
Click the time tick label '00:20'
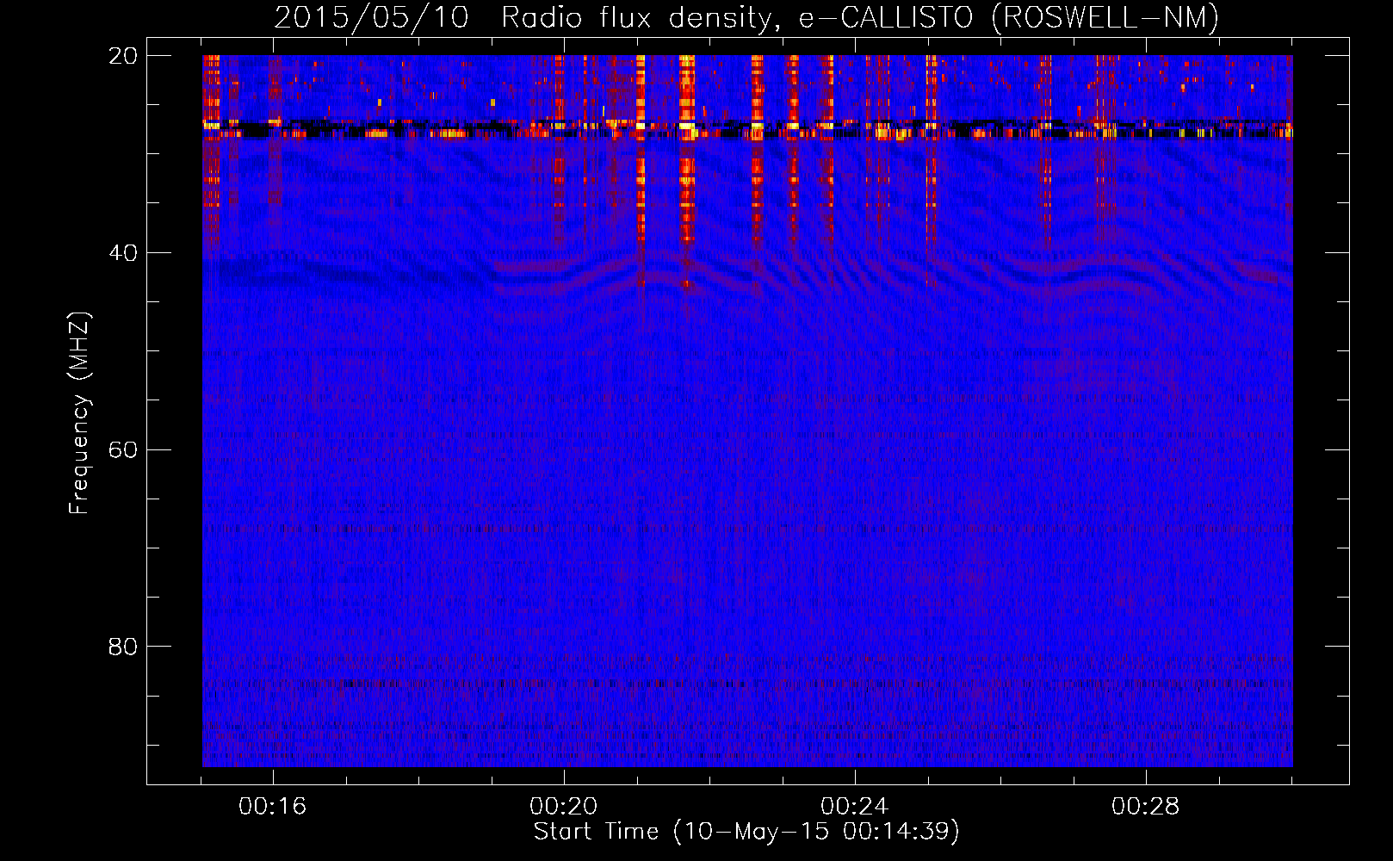point(564,807)
